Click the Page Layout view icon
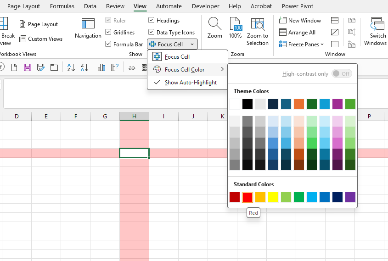 (22, 24)
